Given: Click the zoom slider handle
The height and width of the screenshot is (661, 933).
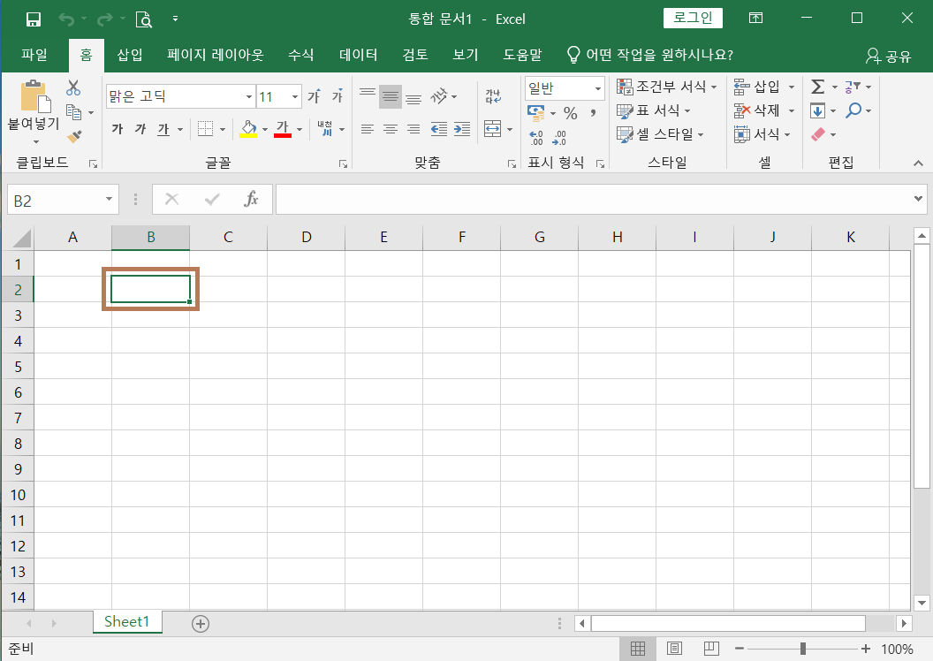Looking at the screenshot, I should [x=803, y=649].
